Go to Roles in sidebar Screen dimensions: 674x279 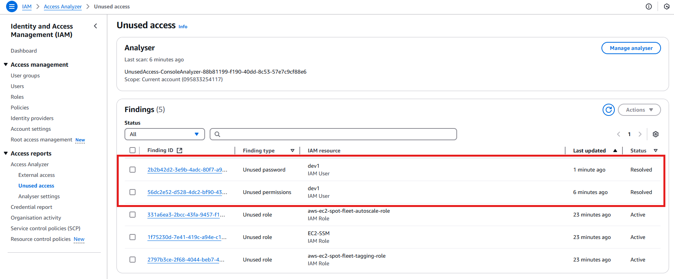tap(17, 97)
